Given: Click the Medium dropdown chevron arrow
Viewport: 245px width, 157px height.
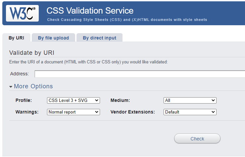Looking at the screenshot, I should (213, 100).
